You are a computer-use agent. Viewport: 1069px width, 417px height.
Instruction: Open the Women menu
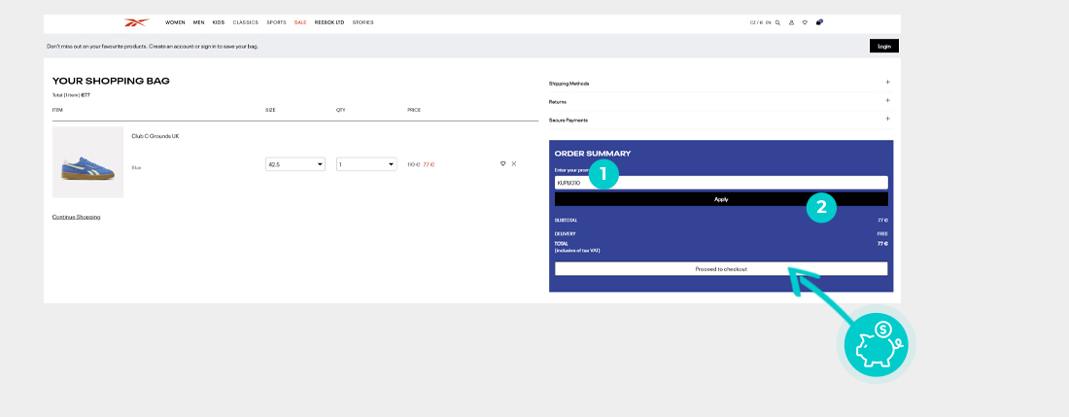click(175, 22)
